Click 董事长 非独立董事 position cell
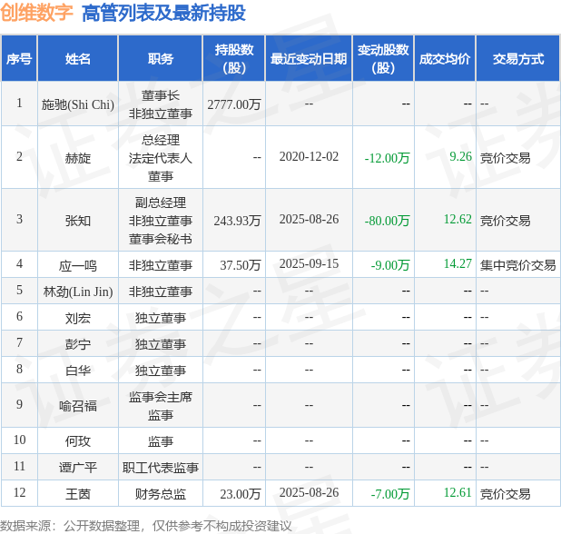 [x=161, y=104]
